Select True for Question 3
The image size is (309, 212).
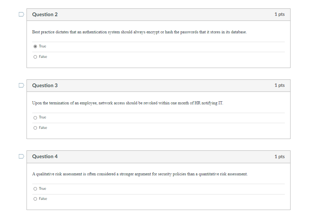pyautogui.click(x=35, y=117)
